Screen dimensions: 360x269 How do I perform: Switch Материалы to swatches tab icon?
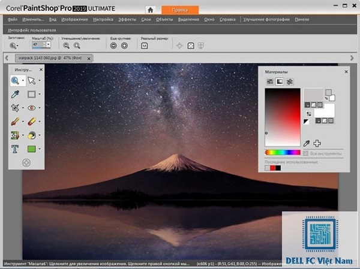pyautogui.click(x=270, y=81)
